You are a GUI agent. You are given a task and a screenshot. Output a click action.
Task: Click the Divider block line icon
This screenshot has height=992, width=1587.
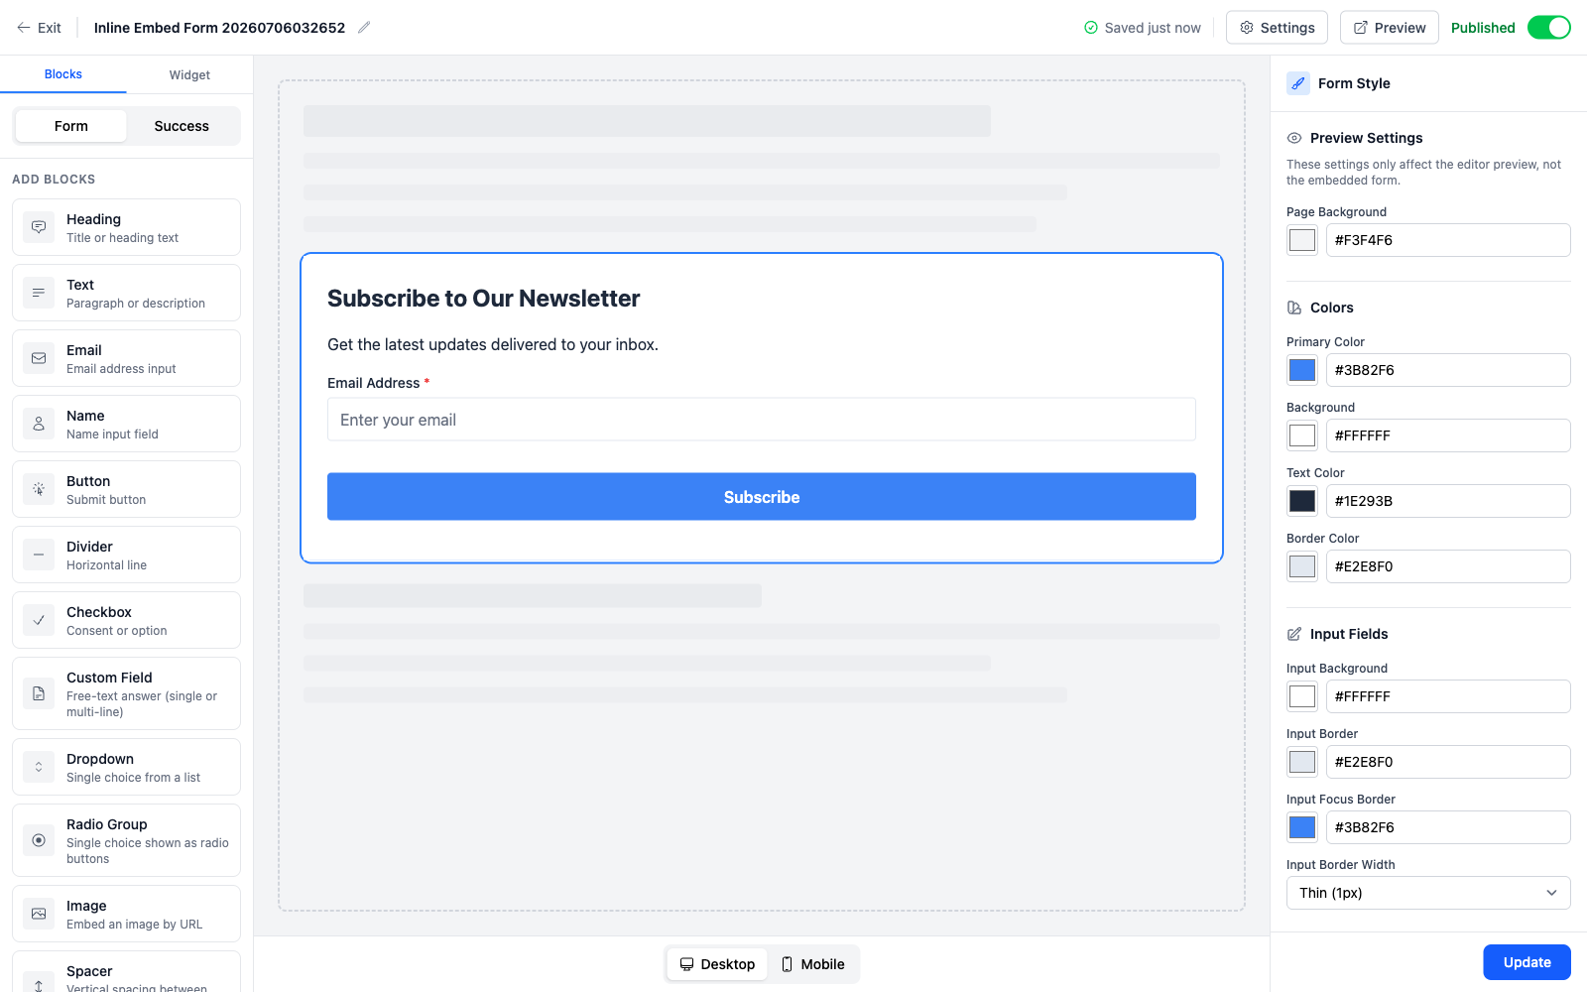pyautogui.click(x=39, y=555)
